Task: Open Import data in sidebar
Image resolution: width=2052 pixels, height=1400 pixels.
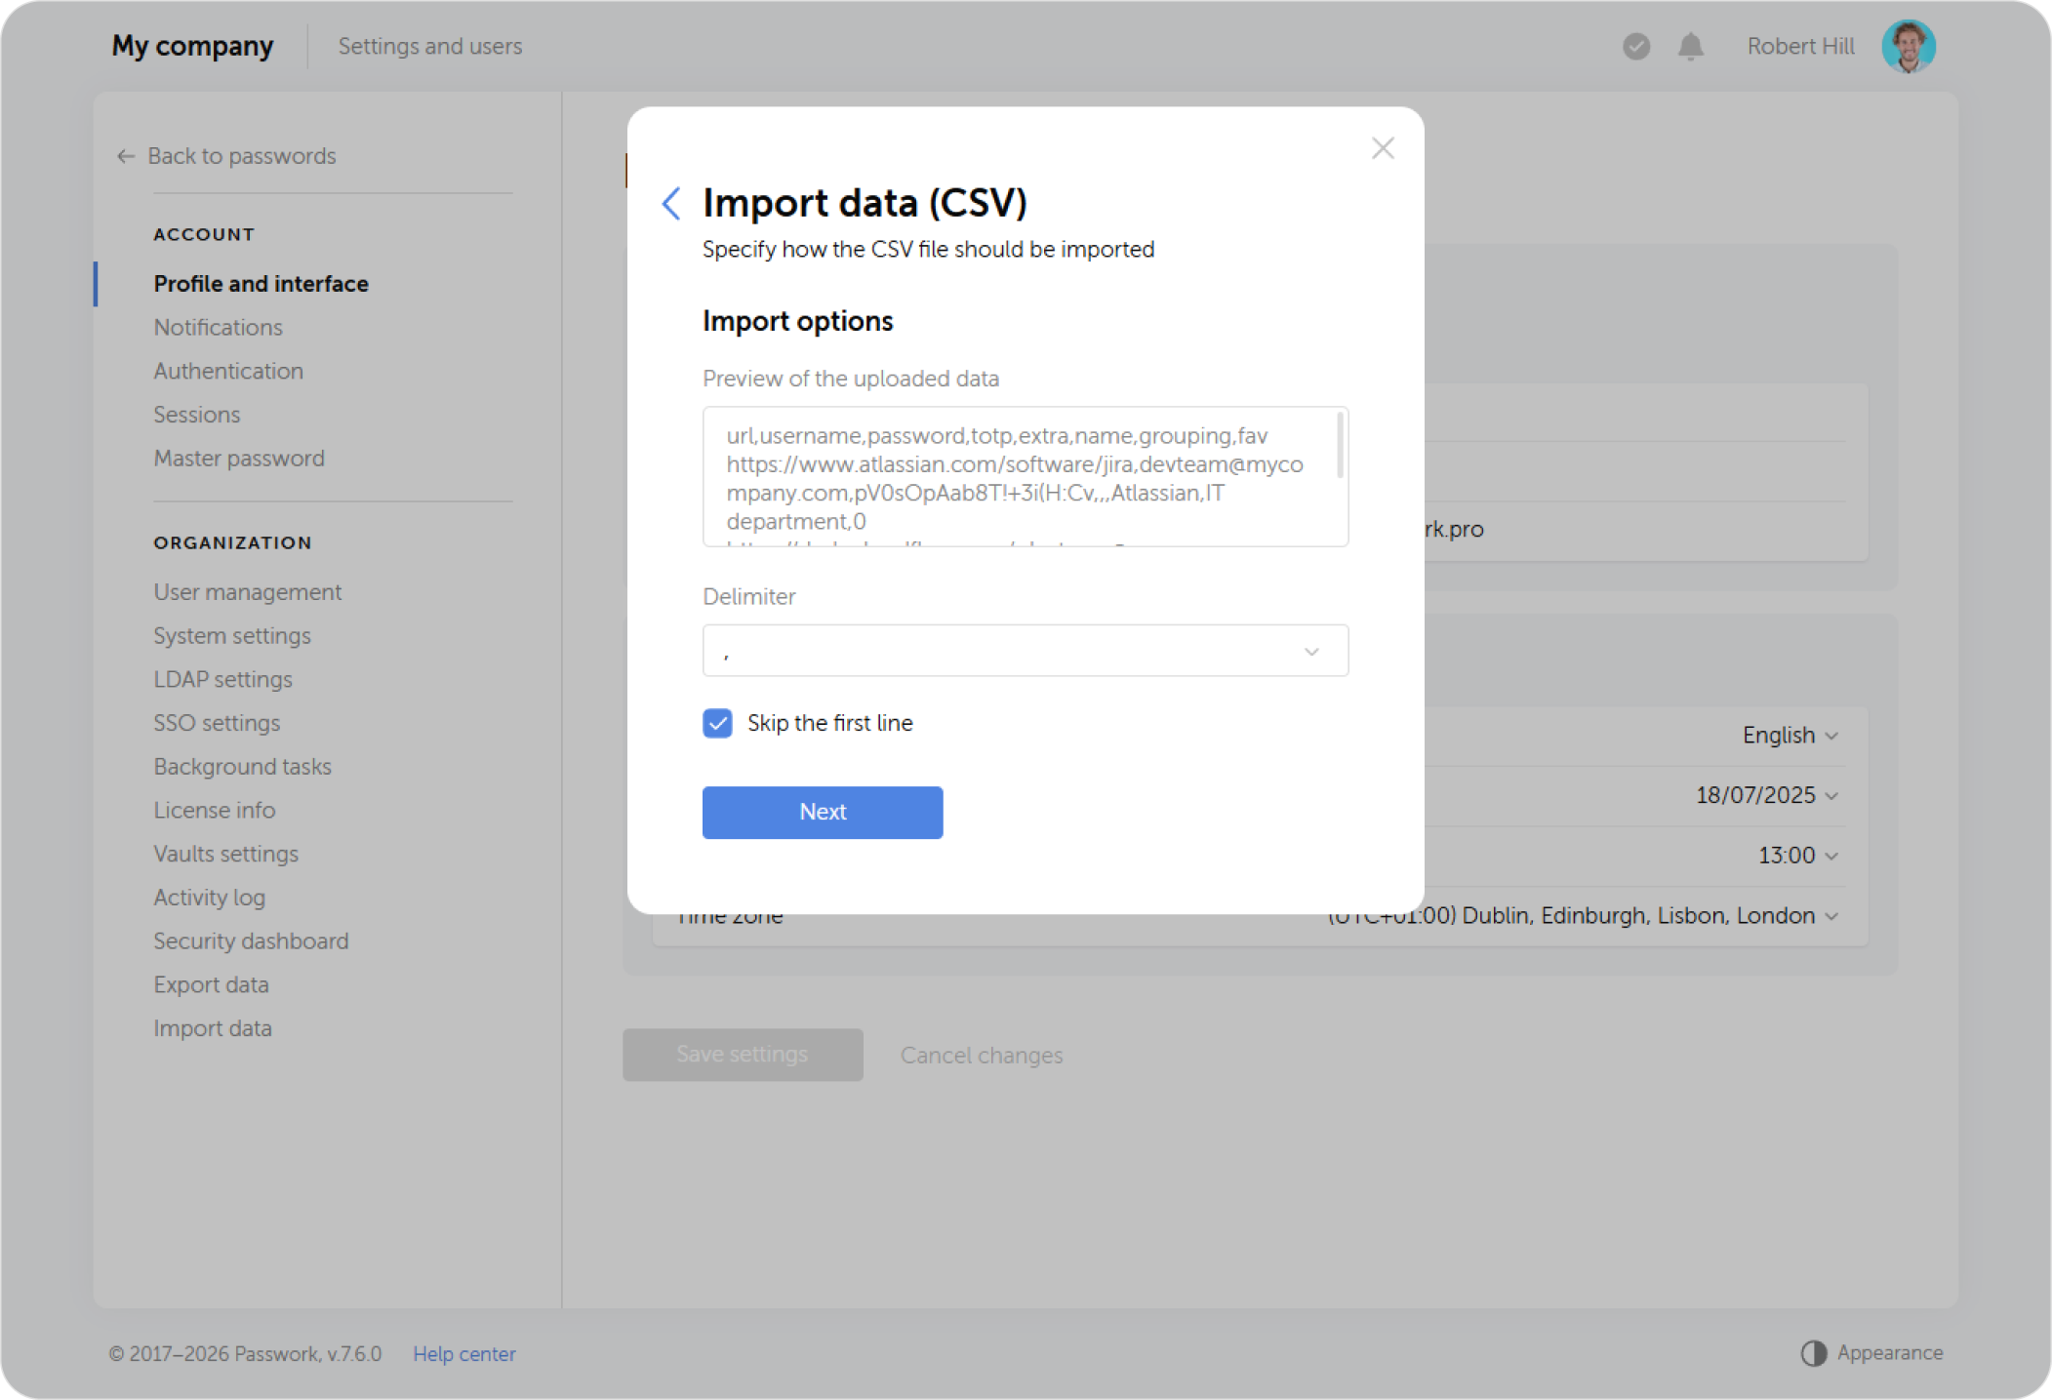Action: [212, 1028]
